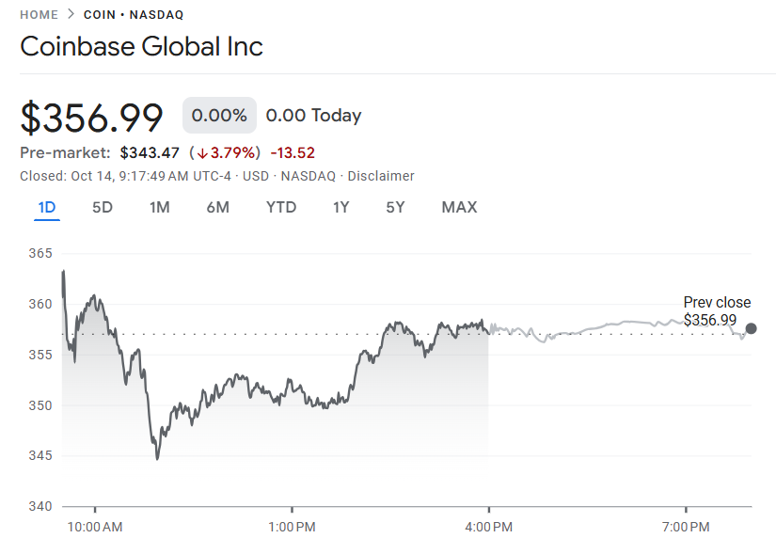Switch chart to the 6M range

point(217,207)
